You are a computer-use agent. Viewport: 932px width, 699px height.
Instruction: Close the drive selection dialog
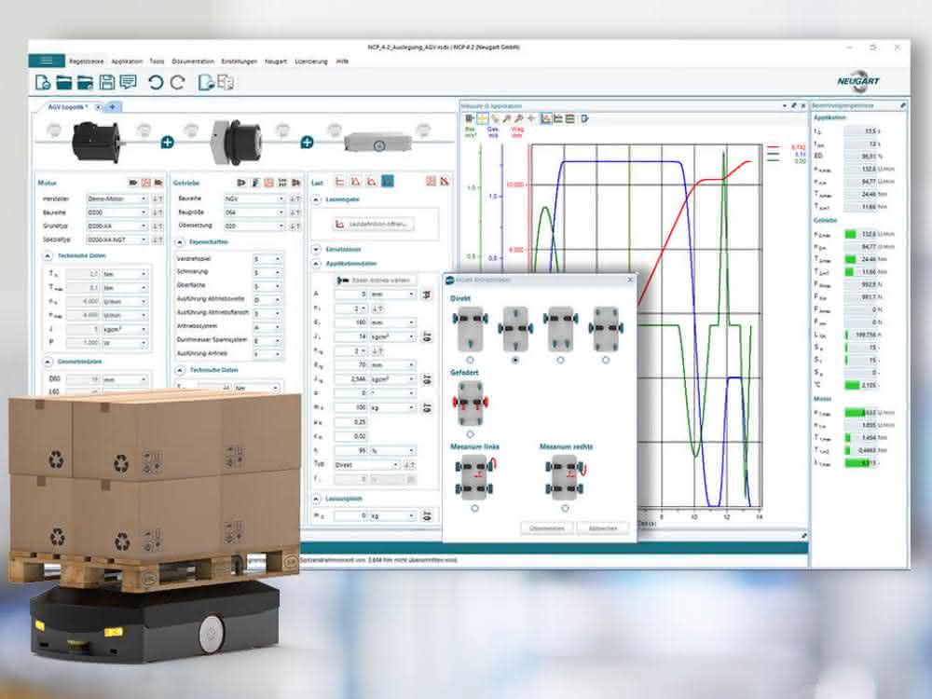coord(630,280)
